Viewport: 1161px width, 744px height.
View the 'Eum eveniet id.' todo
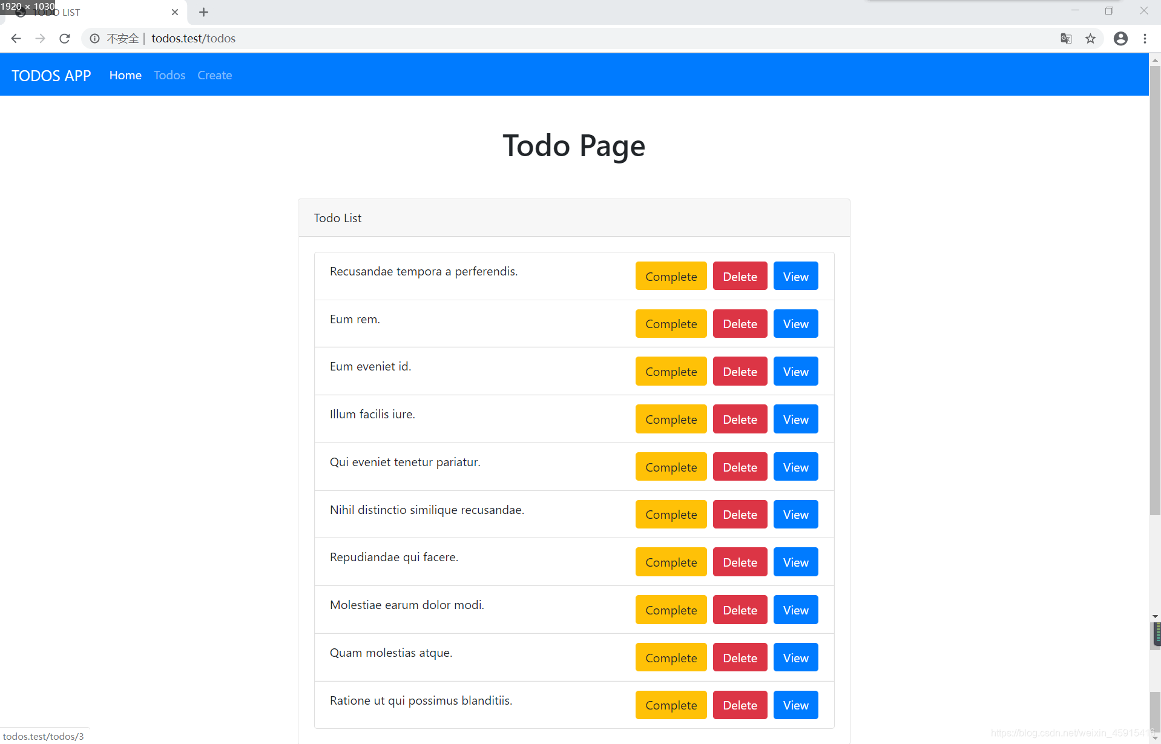pyautogui.click(x=795, y=371)
